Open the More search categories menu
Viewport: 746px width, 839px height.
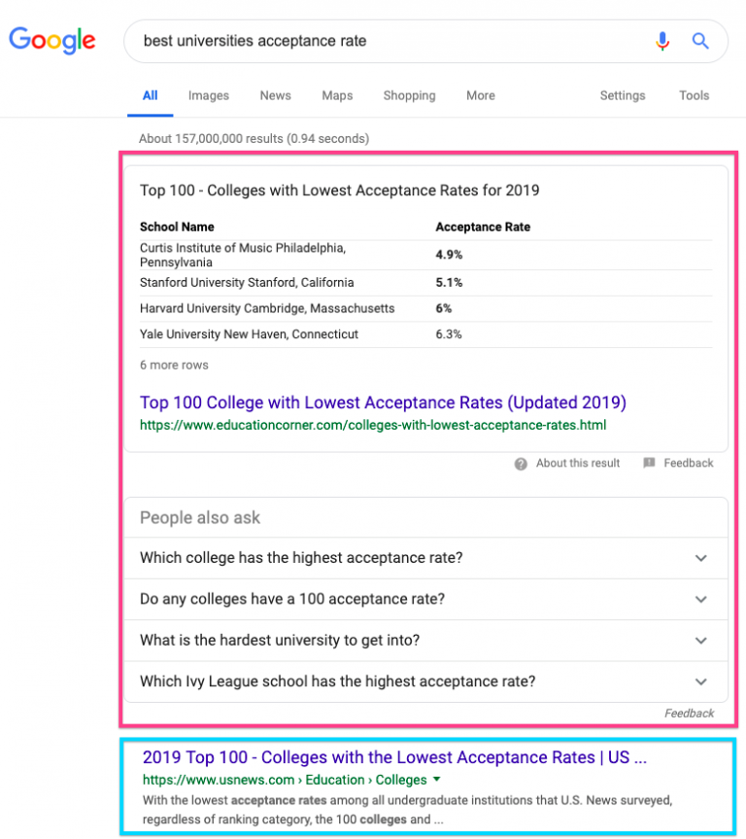click(x=480, y=95)
